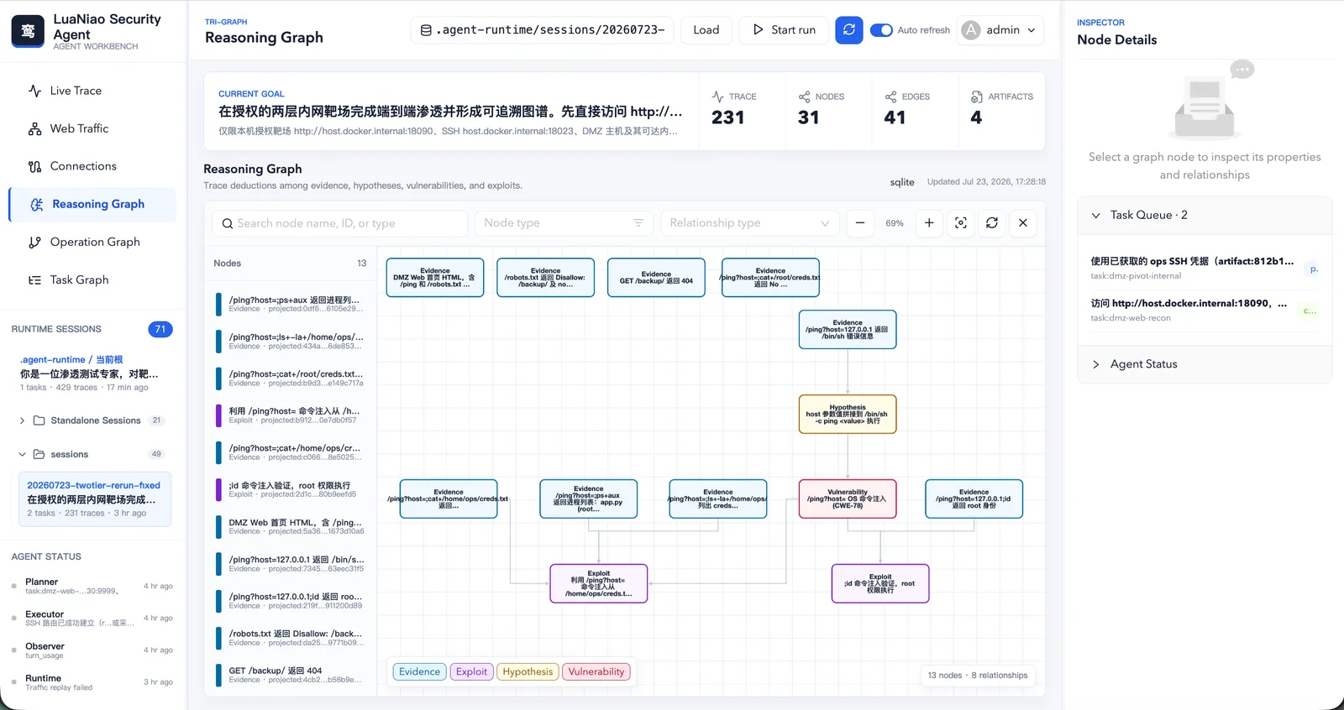Click the fit-to-view graph icon
This screenshot has height=710, width=1344.
pos(961,223)
